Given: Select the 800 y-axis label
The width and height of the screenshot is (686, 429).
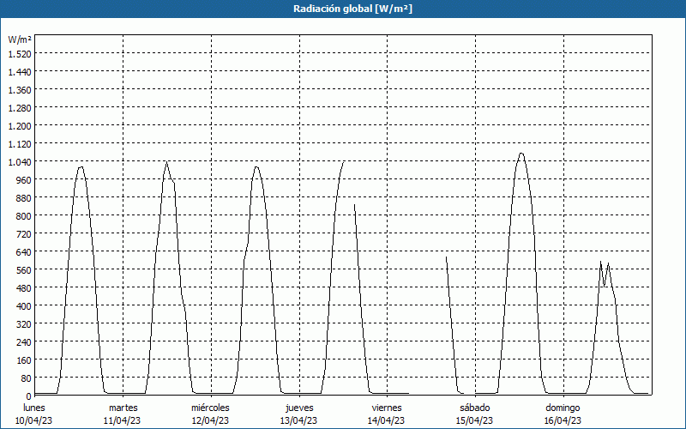Looking at the screenshot, I should point(24,216).
